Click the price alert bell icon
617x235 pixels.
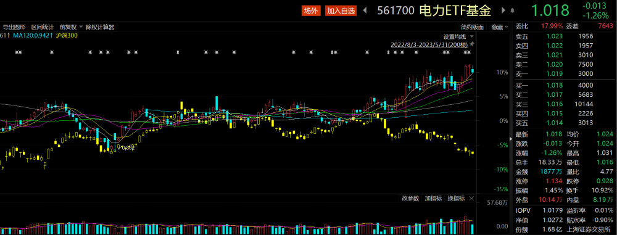click(512, 10)
